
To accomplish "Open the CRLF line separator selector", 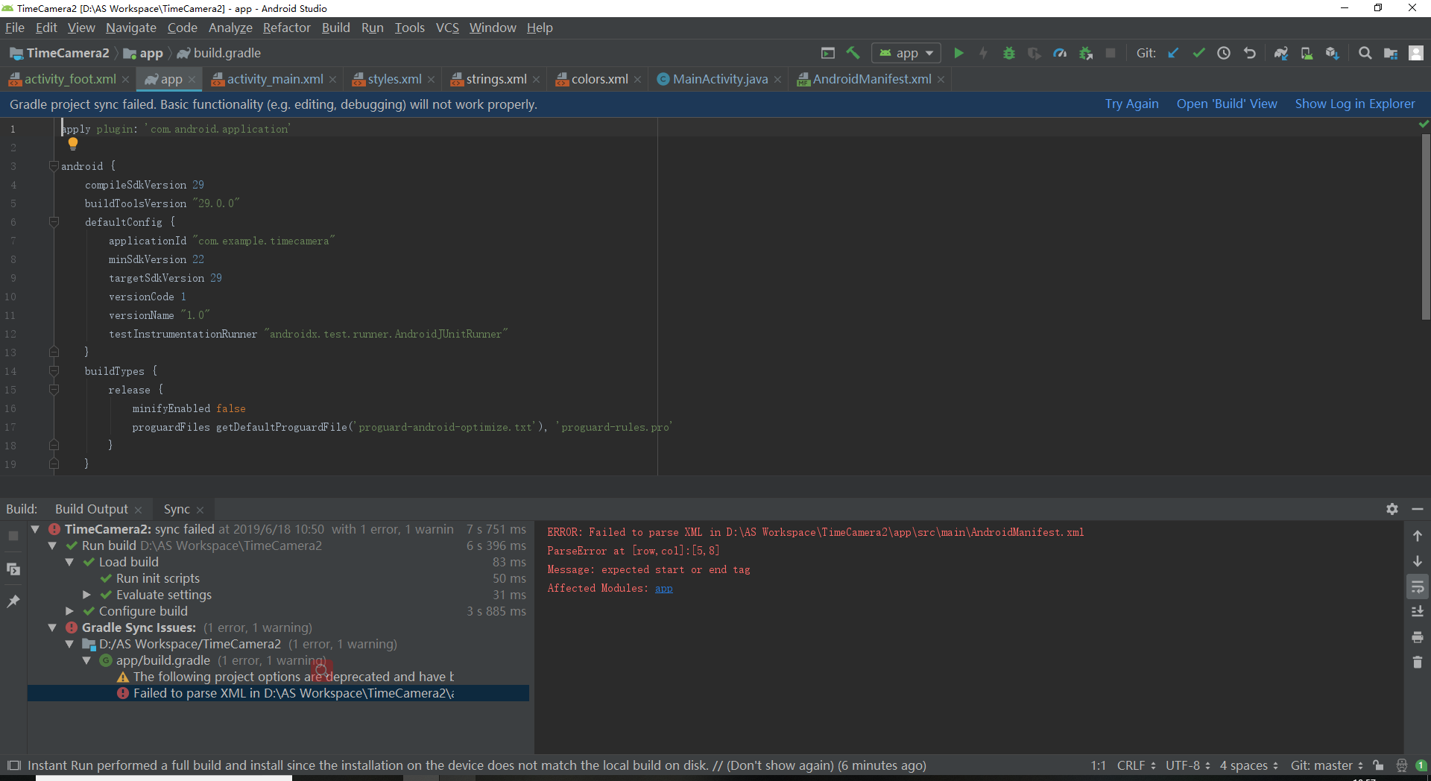I will pos(1137,765).
